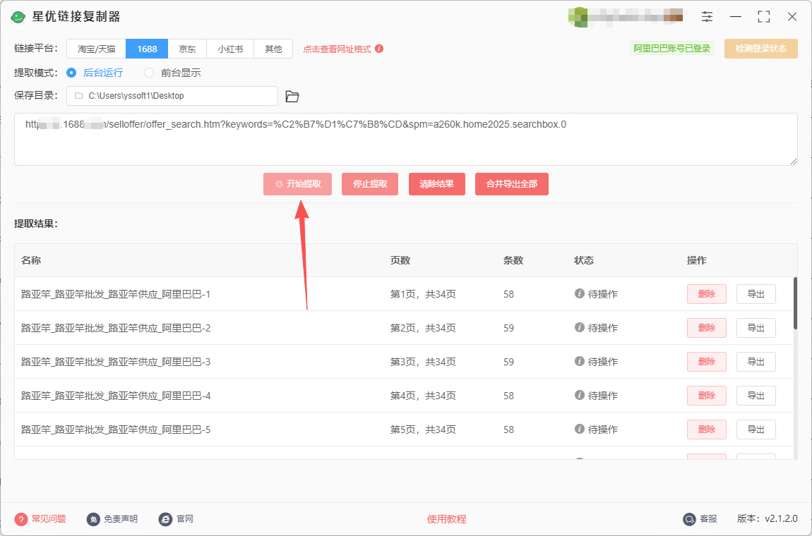The width and height of the screenshot is (812, 536).
Task: Click status info icon in row 阿里巴巴-3
Action: click(580, 361)
